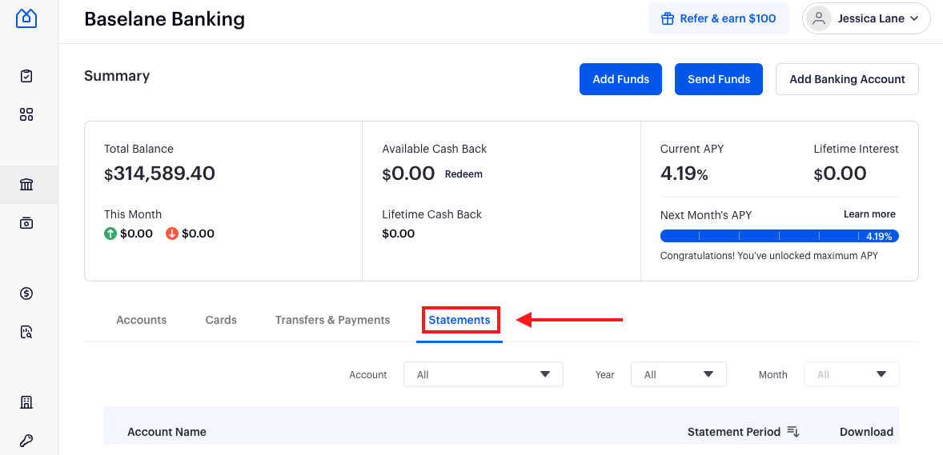
Task: Open the dollar coin sidebar icon
Action: tap(26, 293)
